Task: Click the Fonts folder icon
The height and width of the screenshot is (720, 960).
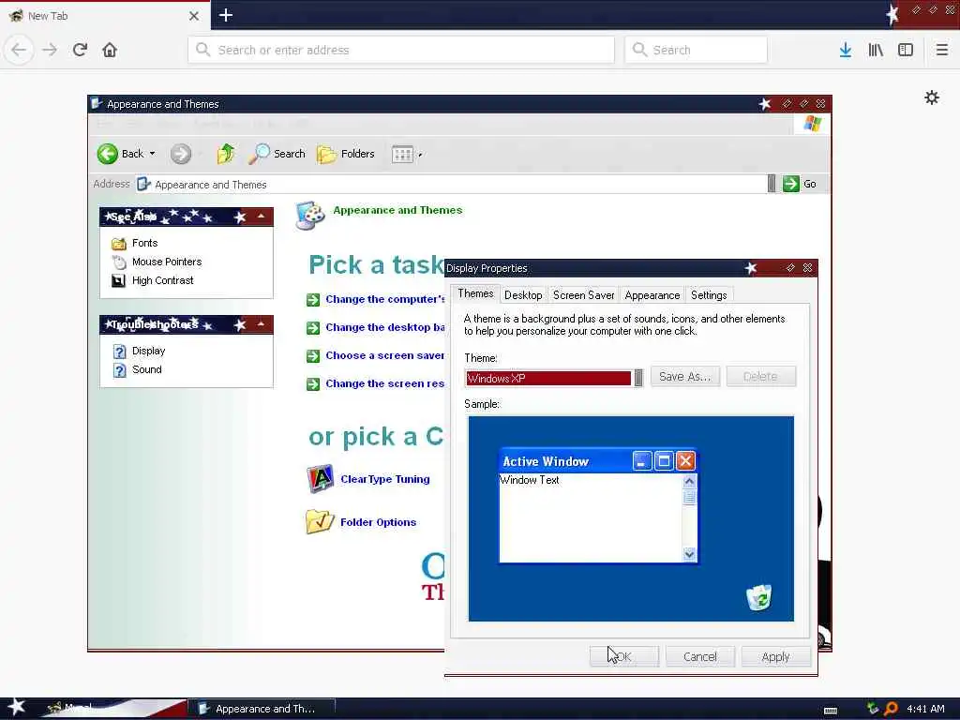Action: click(119, 244)
